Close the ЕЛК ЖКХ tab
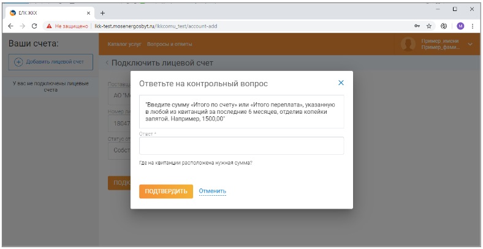Viewport: 483px width, 249px height. [x=88, y=13]
